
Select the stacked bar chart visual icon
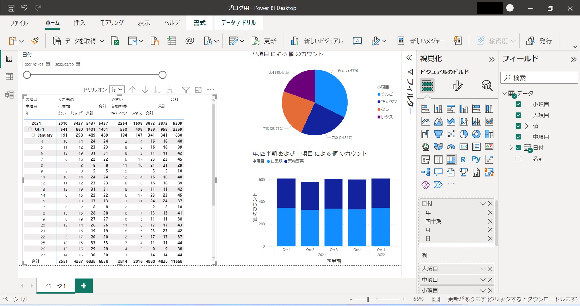pos(425,109)
